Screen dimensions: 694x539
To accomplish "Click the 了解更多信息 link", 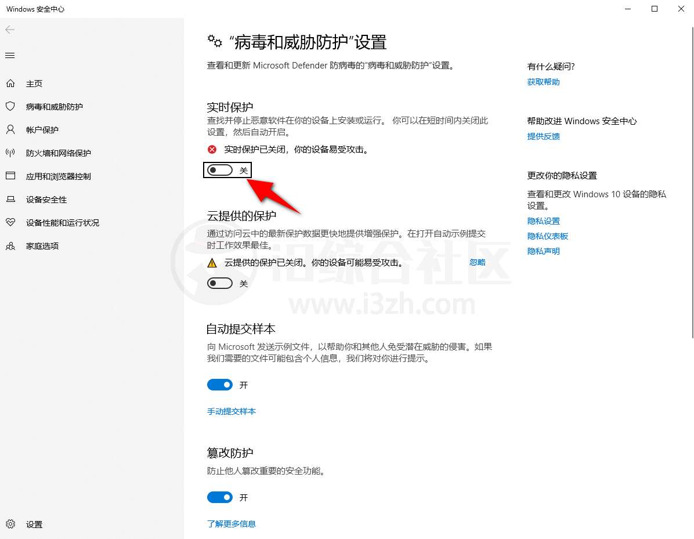I will [232, 524].
